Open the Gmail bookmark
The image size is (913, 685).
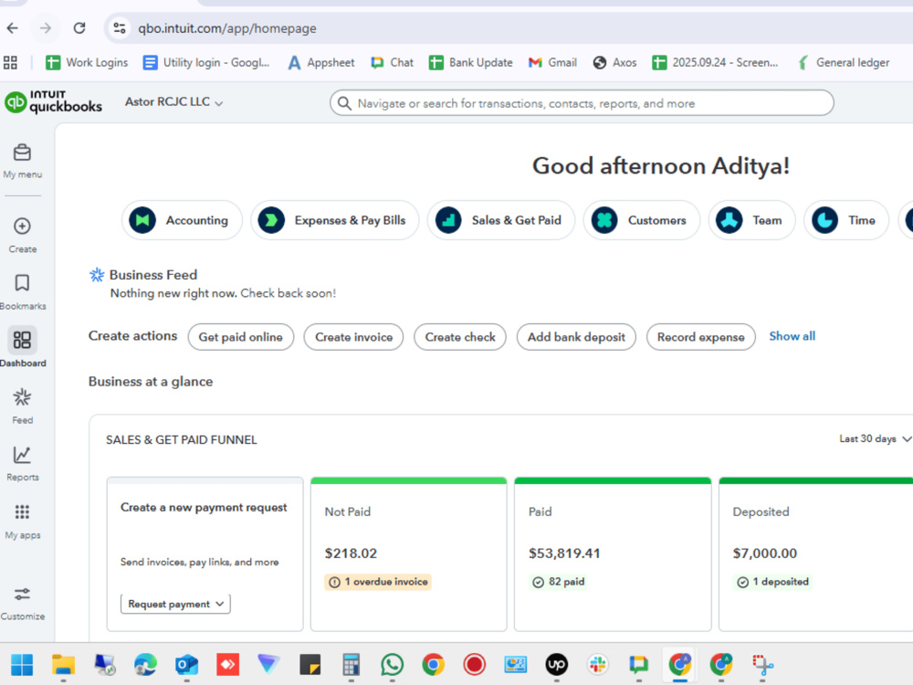pos(552,62)
